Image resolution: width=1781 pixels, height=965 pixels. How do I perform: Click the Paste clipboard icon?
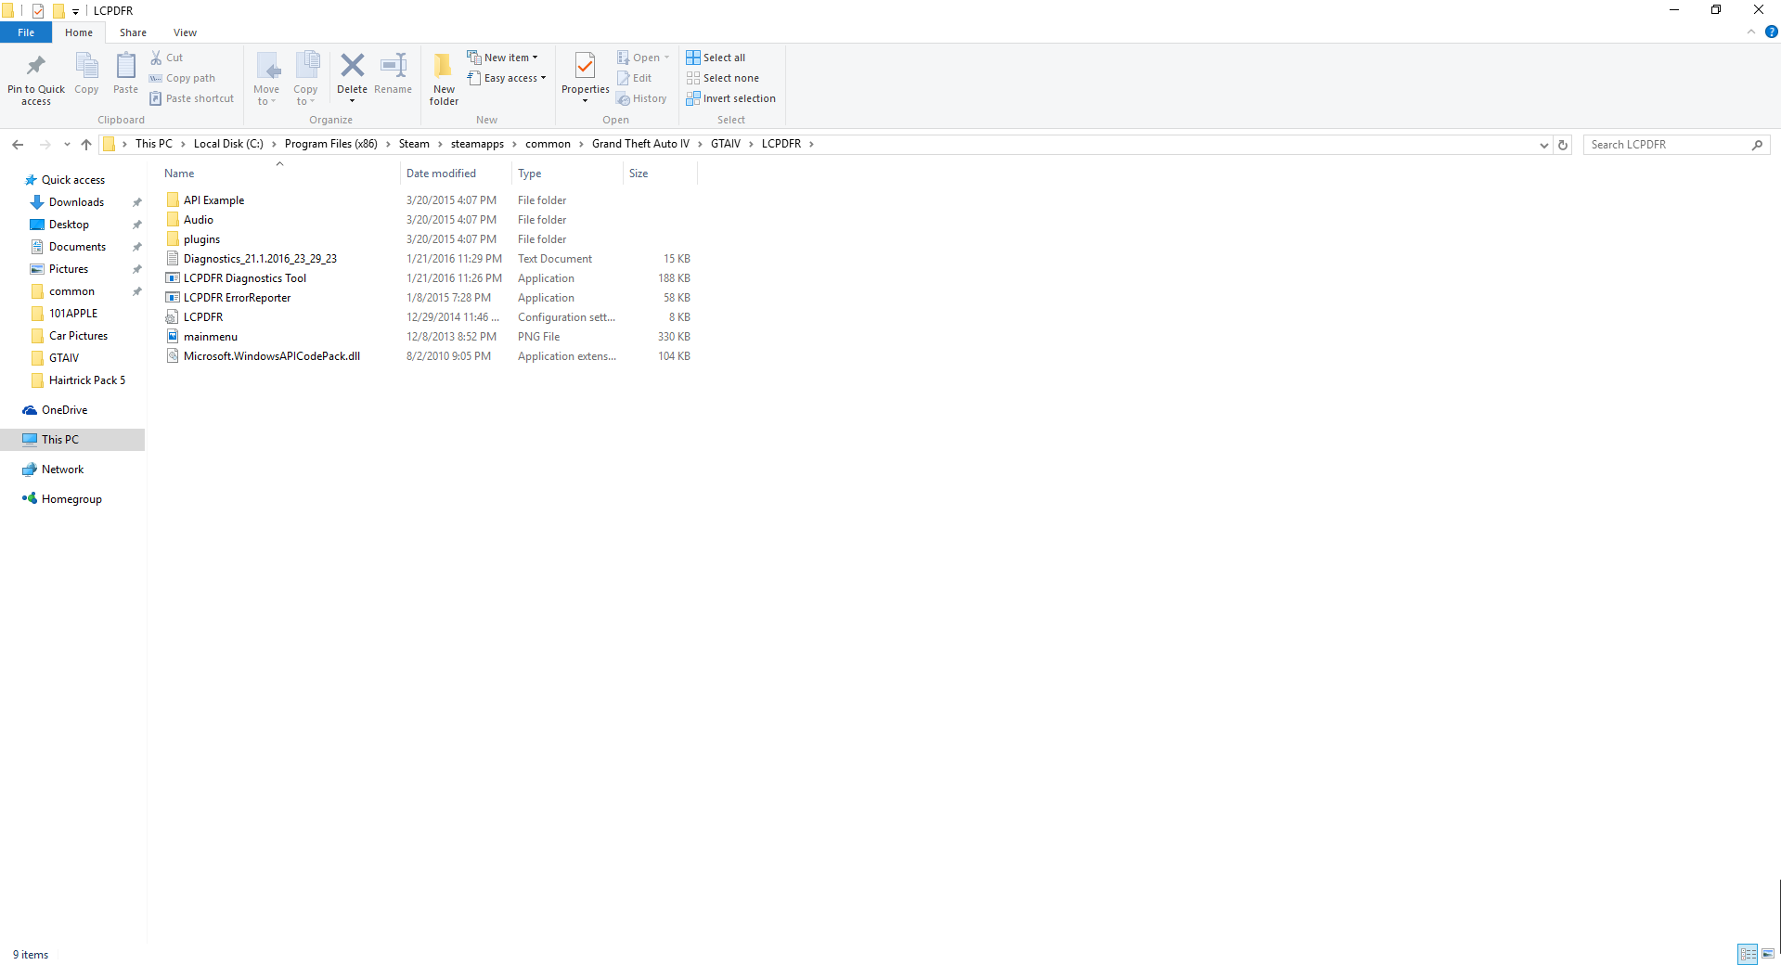click(x=125, y=66)
